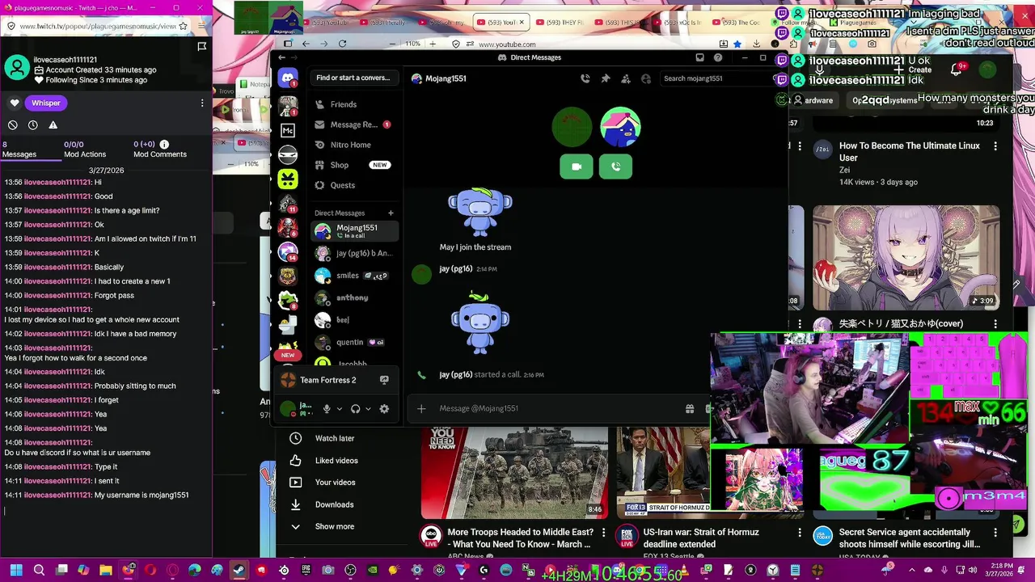Select the anthony conversation

coord(355,297)
